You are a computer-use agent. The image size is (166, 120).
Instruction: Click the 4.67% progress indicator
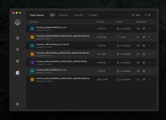coord(122,37)
